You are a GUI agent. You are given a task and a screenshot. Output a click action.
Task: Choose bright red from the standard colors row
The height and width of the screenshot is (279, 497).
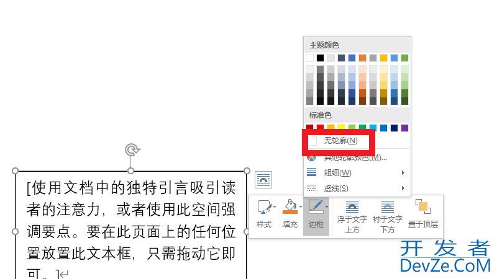(320, 127)
